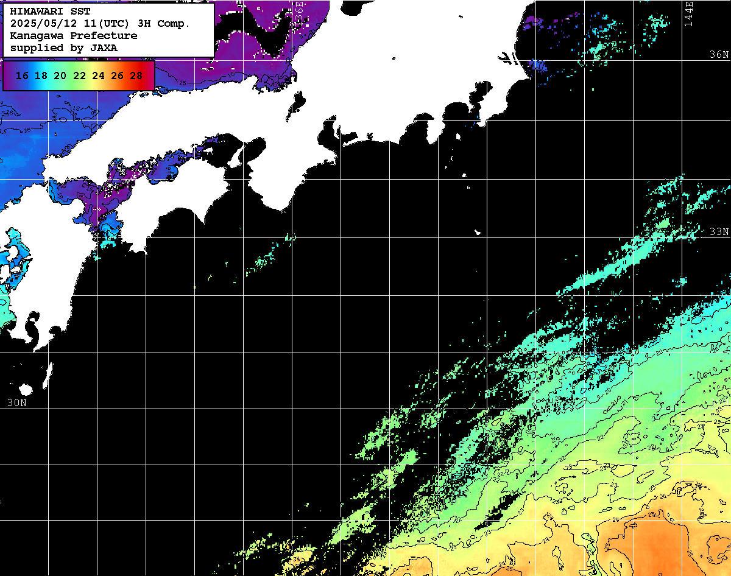
Task: Click the '22' value on temperature legend
Action: (79, 76)
